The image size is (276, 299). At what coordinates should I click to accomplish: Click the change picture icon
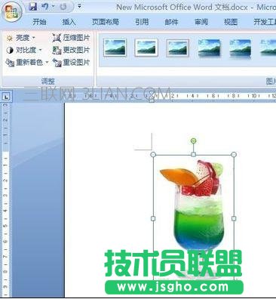(57, 51)
